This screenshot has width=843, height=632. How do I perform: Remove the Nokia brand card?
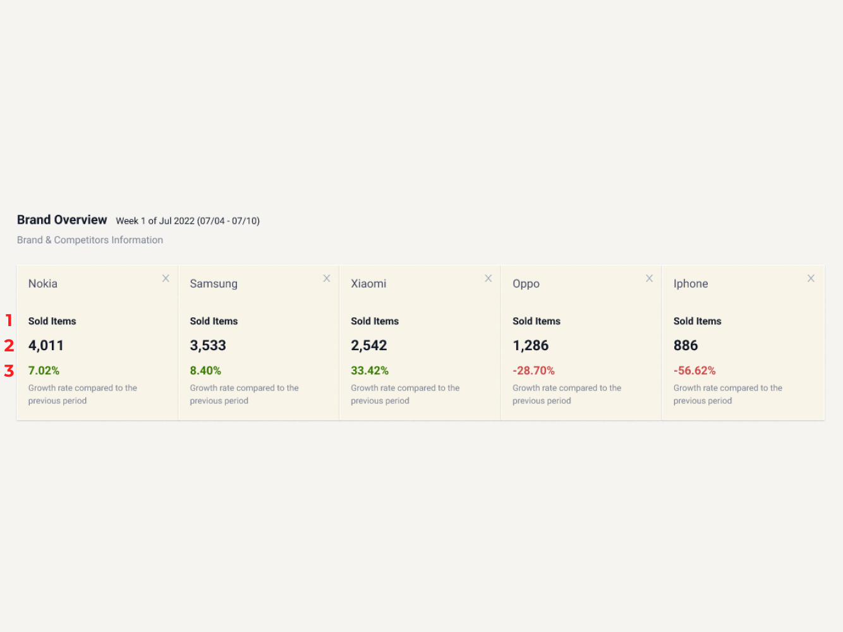coord(166,278)
